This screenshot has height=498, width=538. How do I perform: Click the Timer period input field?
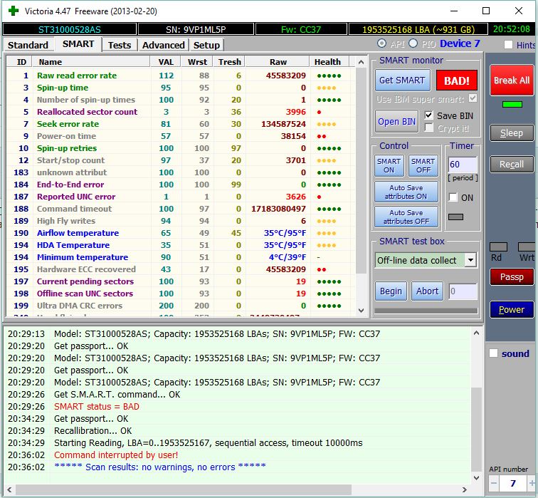(462, 165)
